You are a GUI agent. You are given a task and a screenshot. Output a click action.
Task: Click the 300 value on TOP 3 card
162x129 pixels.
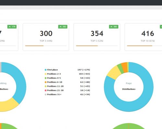46,34
